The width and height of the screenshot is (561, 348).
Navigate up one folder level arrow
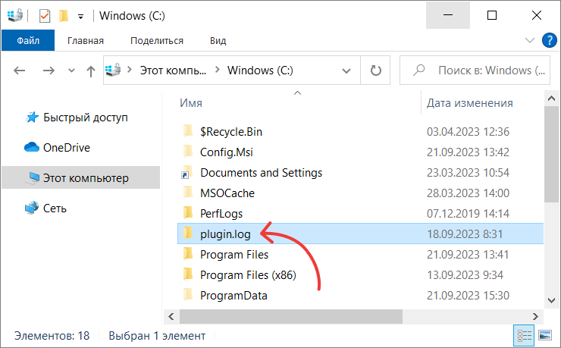click(x=91, y=71)
